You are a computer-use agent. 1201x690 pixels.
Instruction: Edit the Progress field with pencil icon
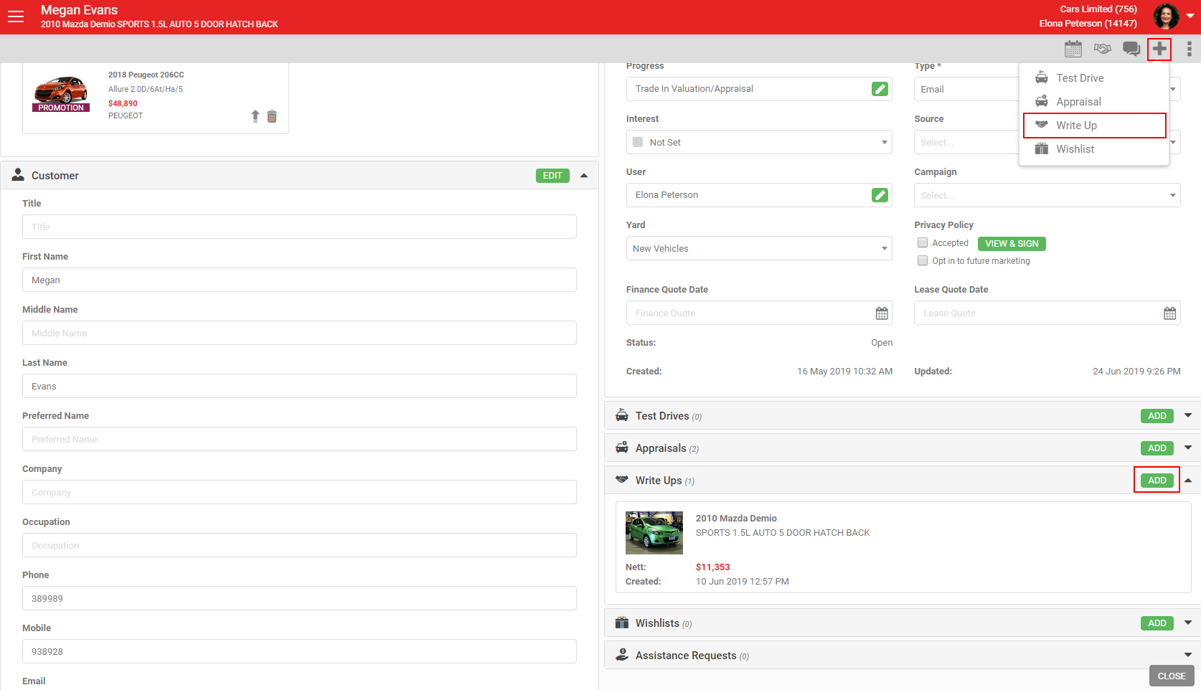pos(880,89)
